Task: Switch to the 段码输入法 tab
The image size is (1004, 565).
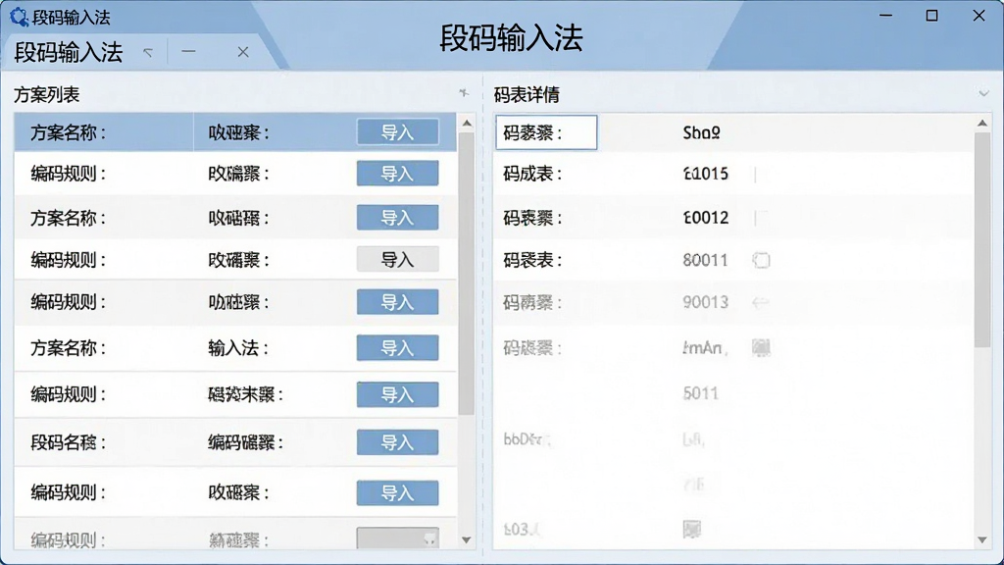Action: coord(69,52)
